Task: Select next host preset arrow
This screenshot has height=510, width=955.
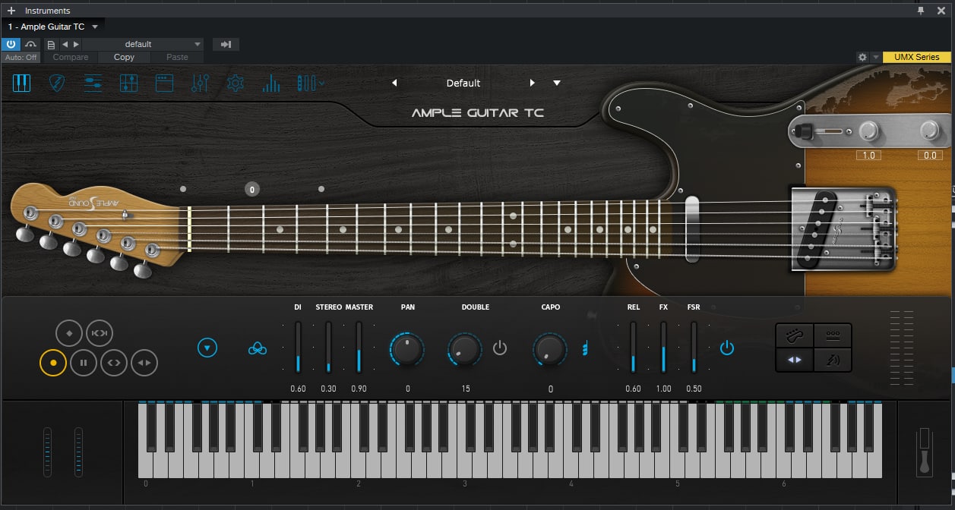Action: point(76,44)
